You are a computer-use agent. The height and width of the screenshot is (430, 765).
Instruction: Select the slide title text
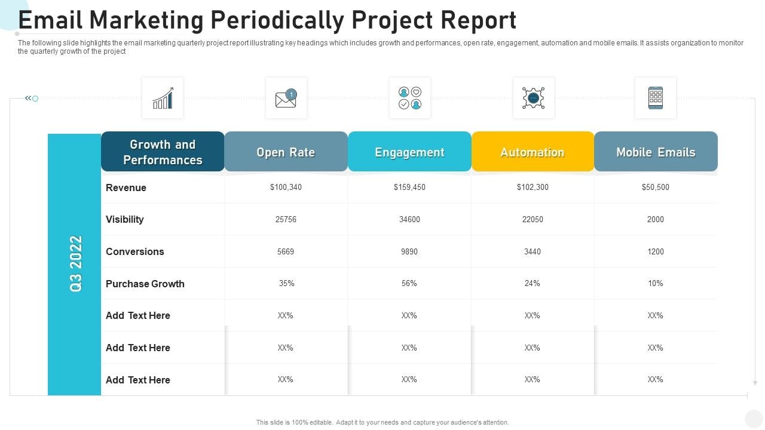tap(267, 20)
